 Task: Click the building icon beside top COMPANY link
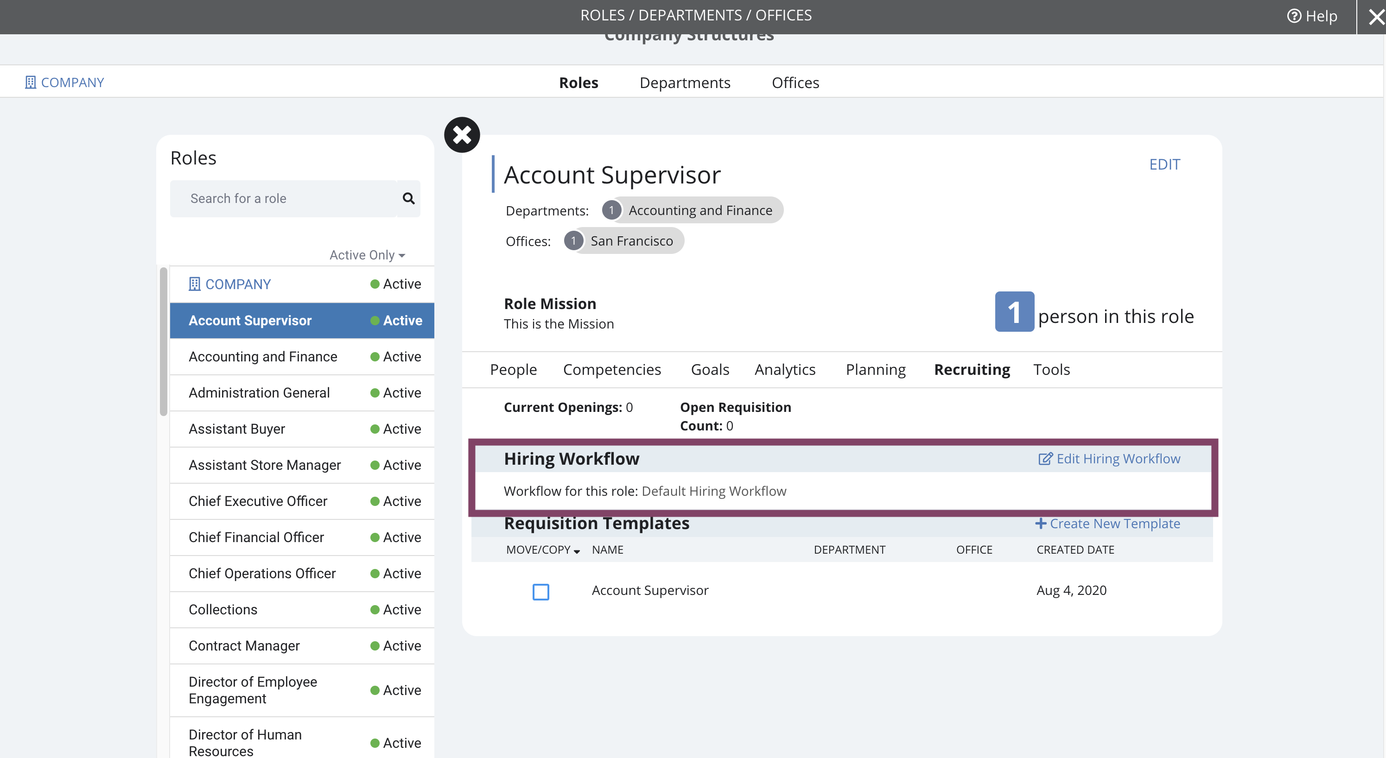(30, 82)
